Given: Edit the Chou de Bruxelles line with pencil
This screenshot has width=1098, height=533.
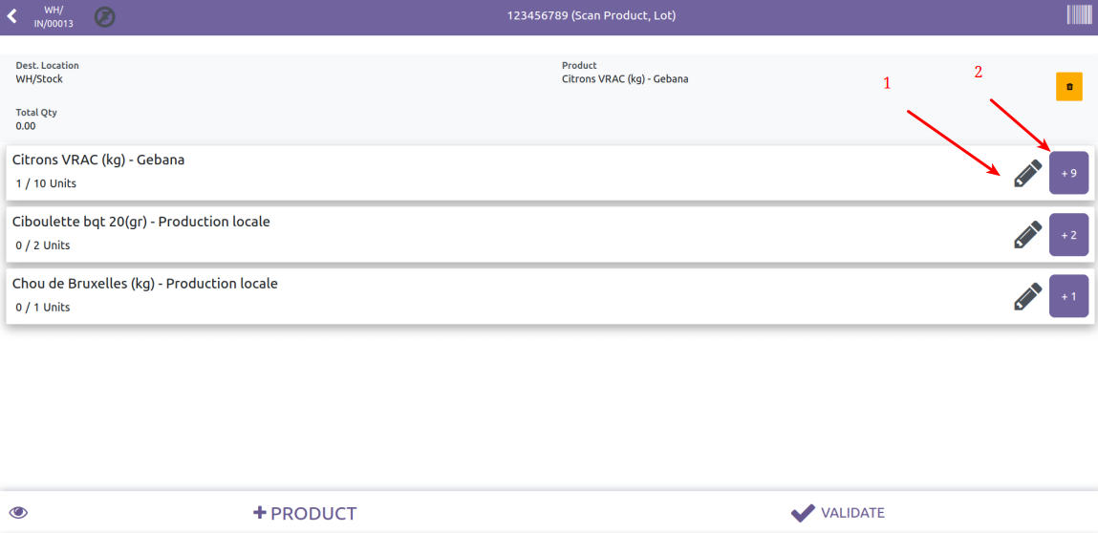Looking at the screenshot, I should pos(1027,297).
